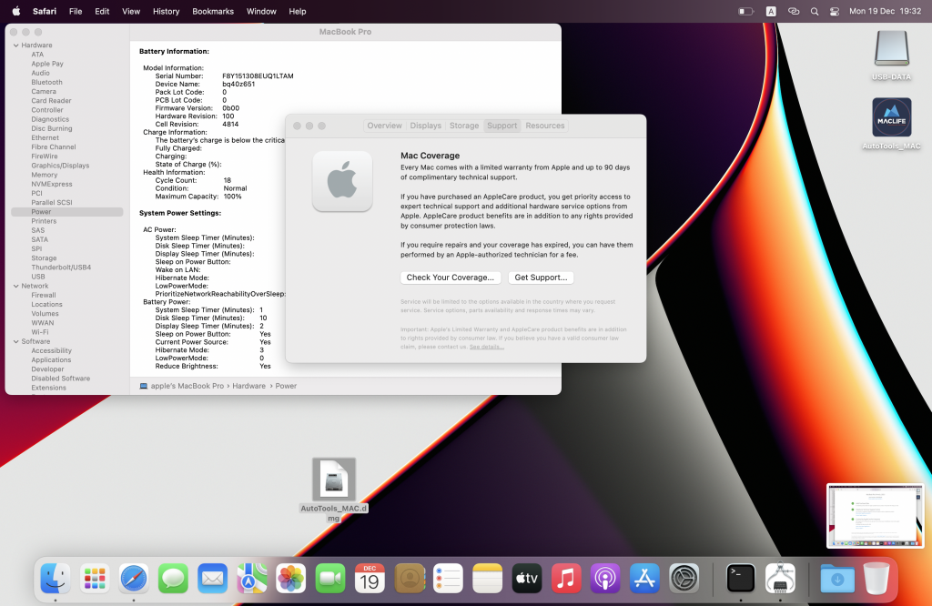
Task: Select Bluetooth in Hardware list
Action: (47, 83)
